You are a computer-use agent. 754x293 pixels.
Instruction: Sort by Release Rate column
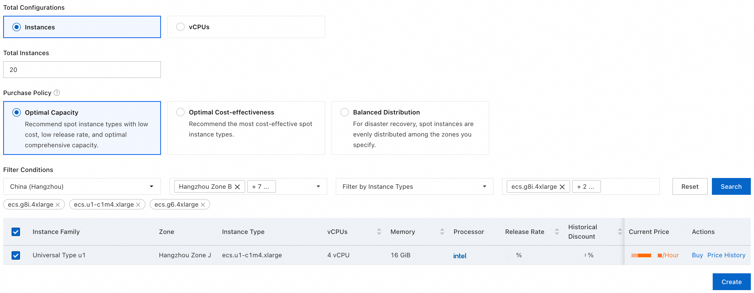[x=557, y=232]
